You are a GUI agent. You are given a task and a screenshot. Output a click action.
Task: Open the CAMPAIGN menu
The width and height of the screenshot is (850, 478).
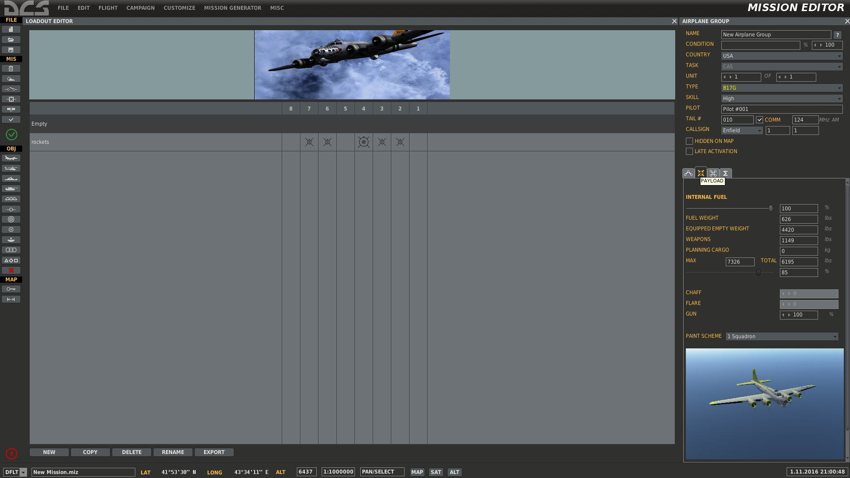[x=141, y=8]
